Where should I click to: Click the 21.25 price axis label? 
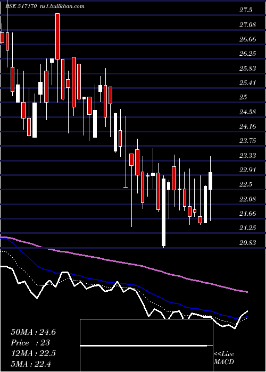pos(247,228)
